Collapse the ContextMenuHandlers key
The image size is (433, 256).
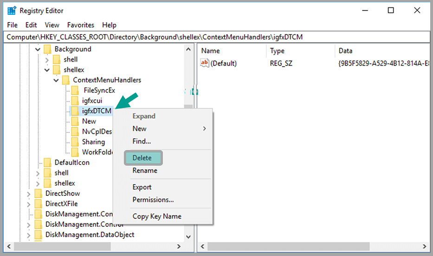point(56,80)
